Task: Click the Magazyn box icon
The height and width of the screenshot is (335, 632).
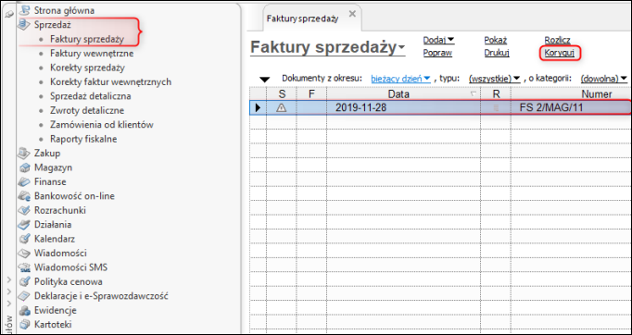Action: point(25,167)
